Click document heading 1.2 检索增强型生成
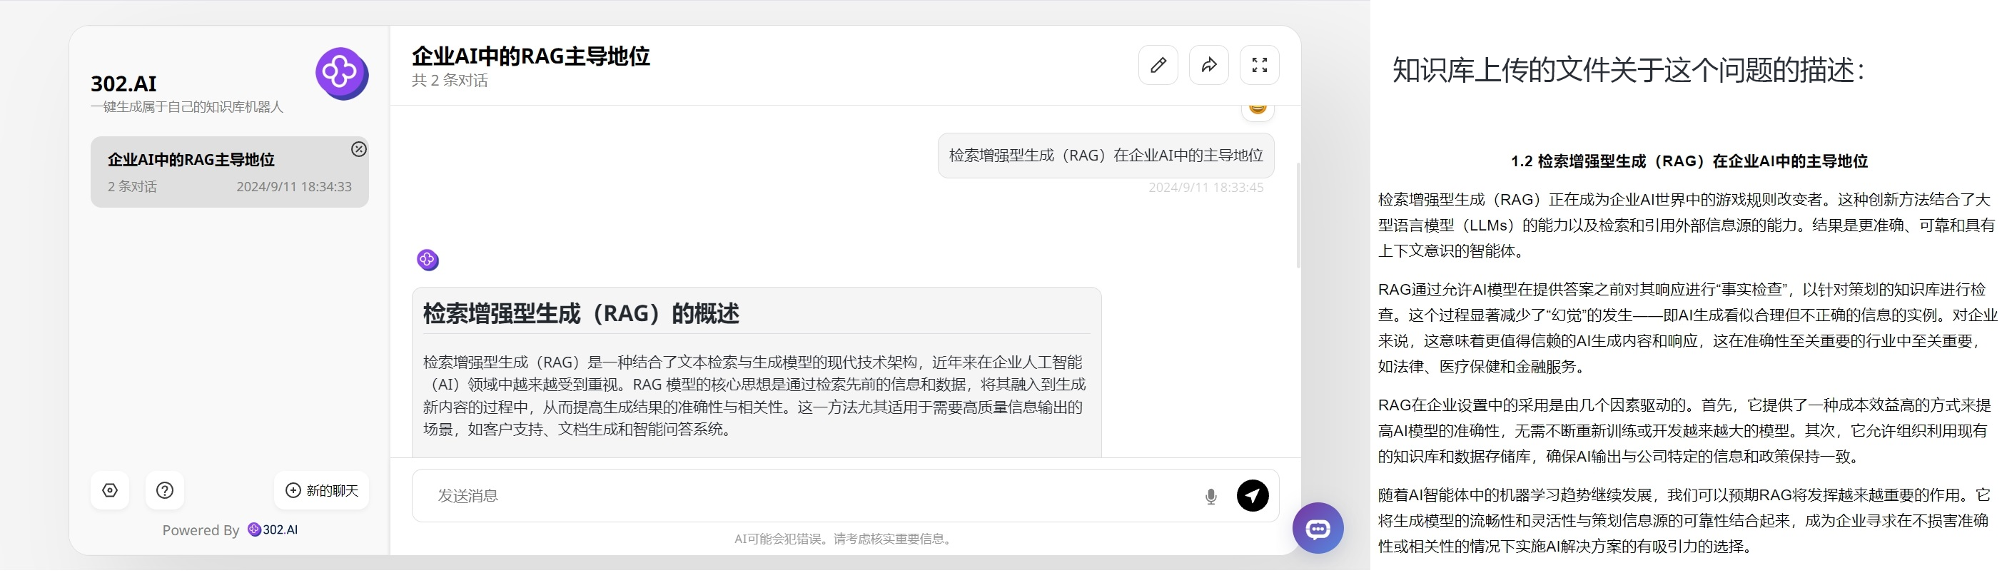 pyautogui.click(x=1689, y=162)
